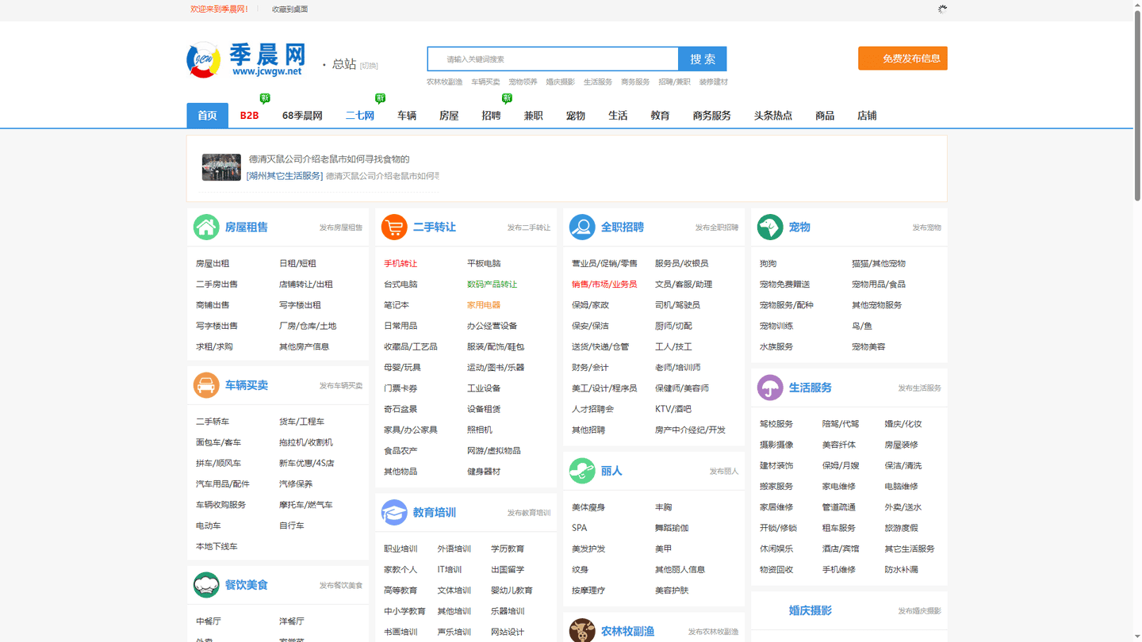
Task: Click the shopping cart icon for 二手转让
Action: 394,227
